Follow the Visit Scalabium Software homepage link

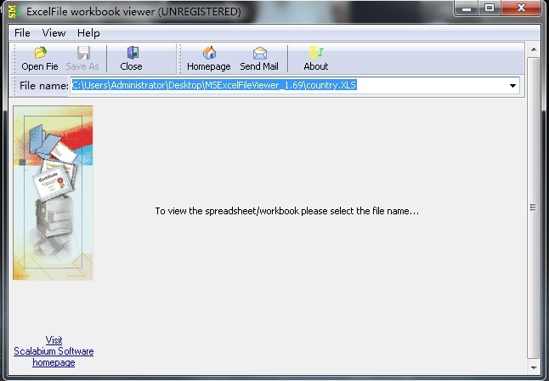tap(54, 351)
